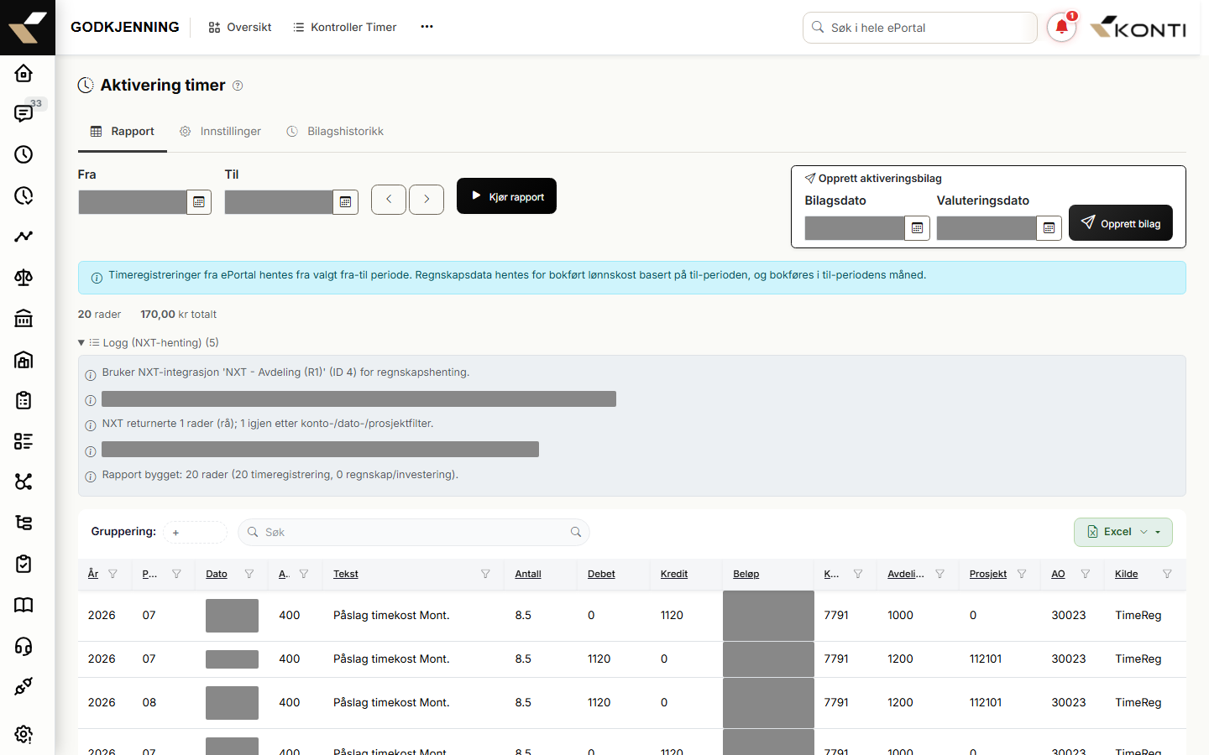Open the three-dots more menu

[x=427, y=27]
